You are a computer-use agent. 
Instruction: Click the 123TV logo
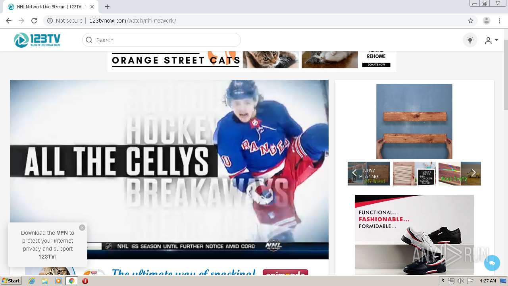tap(37, 40)
